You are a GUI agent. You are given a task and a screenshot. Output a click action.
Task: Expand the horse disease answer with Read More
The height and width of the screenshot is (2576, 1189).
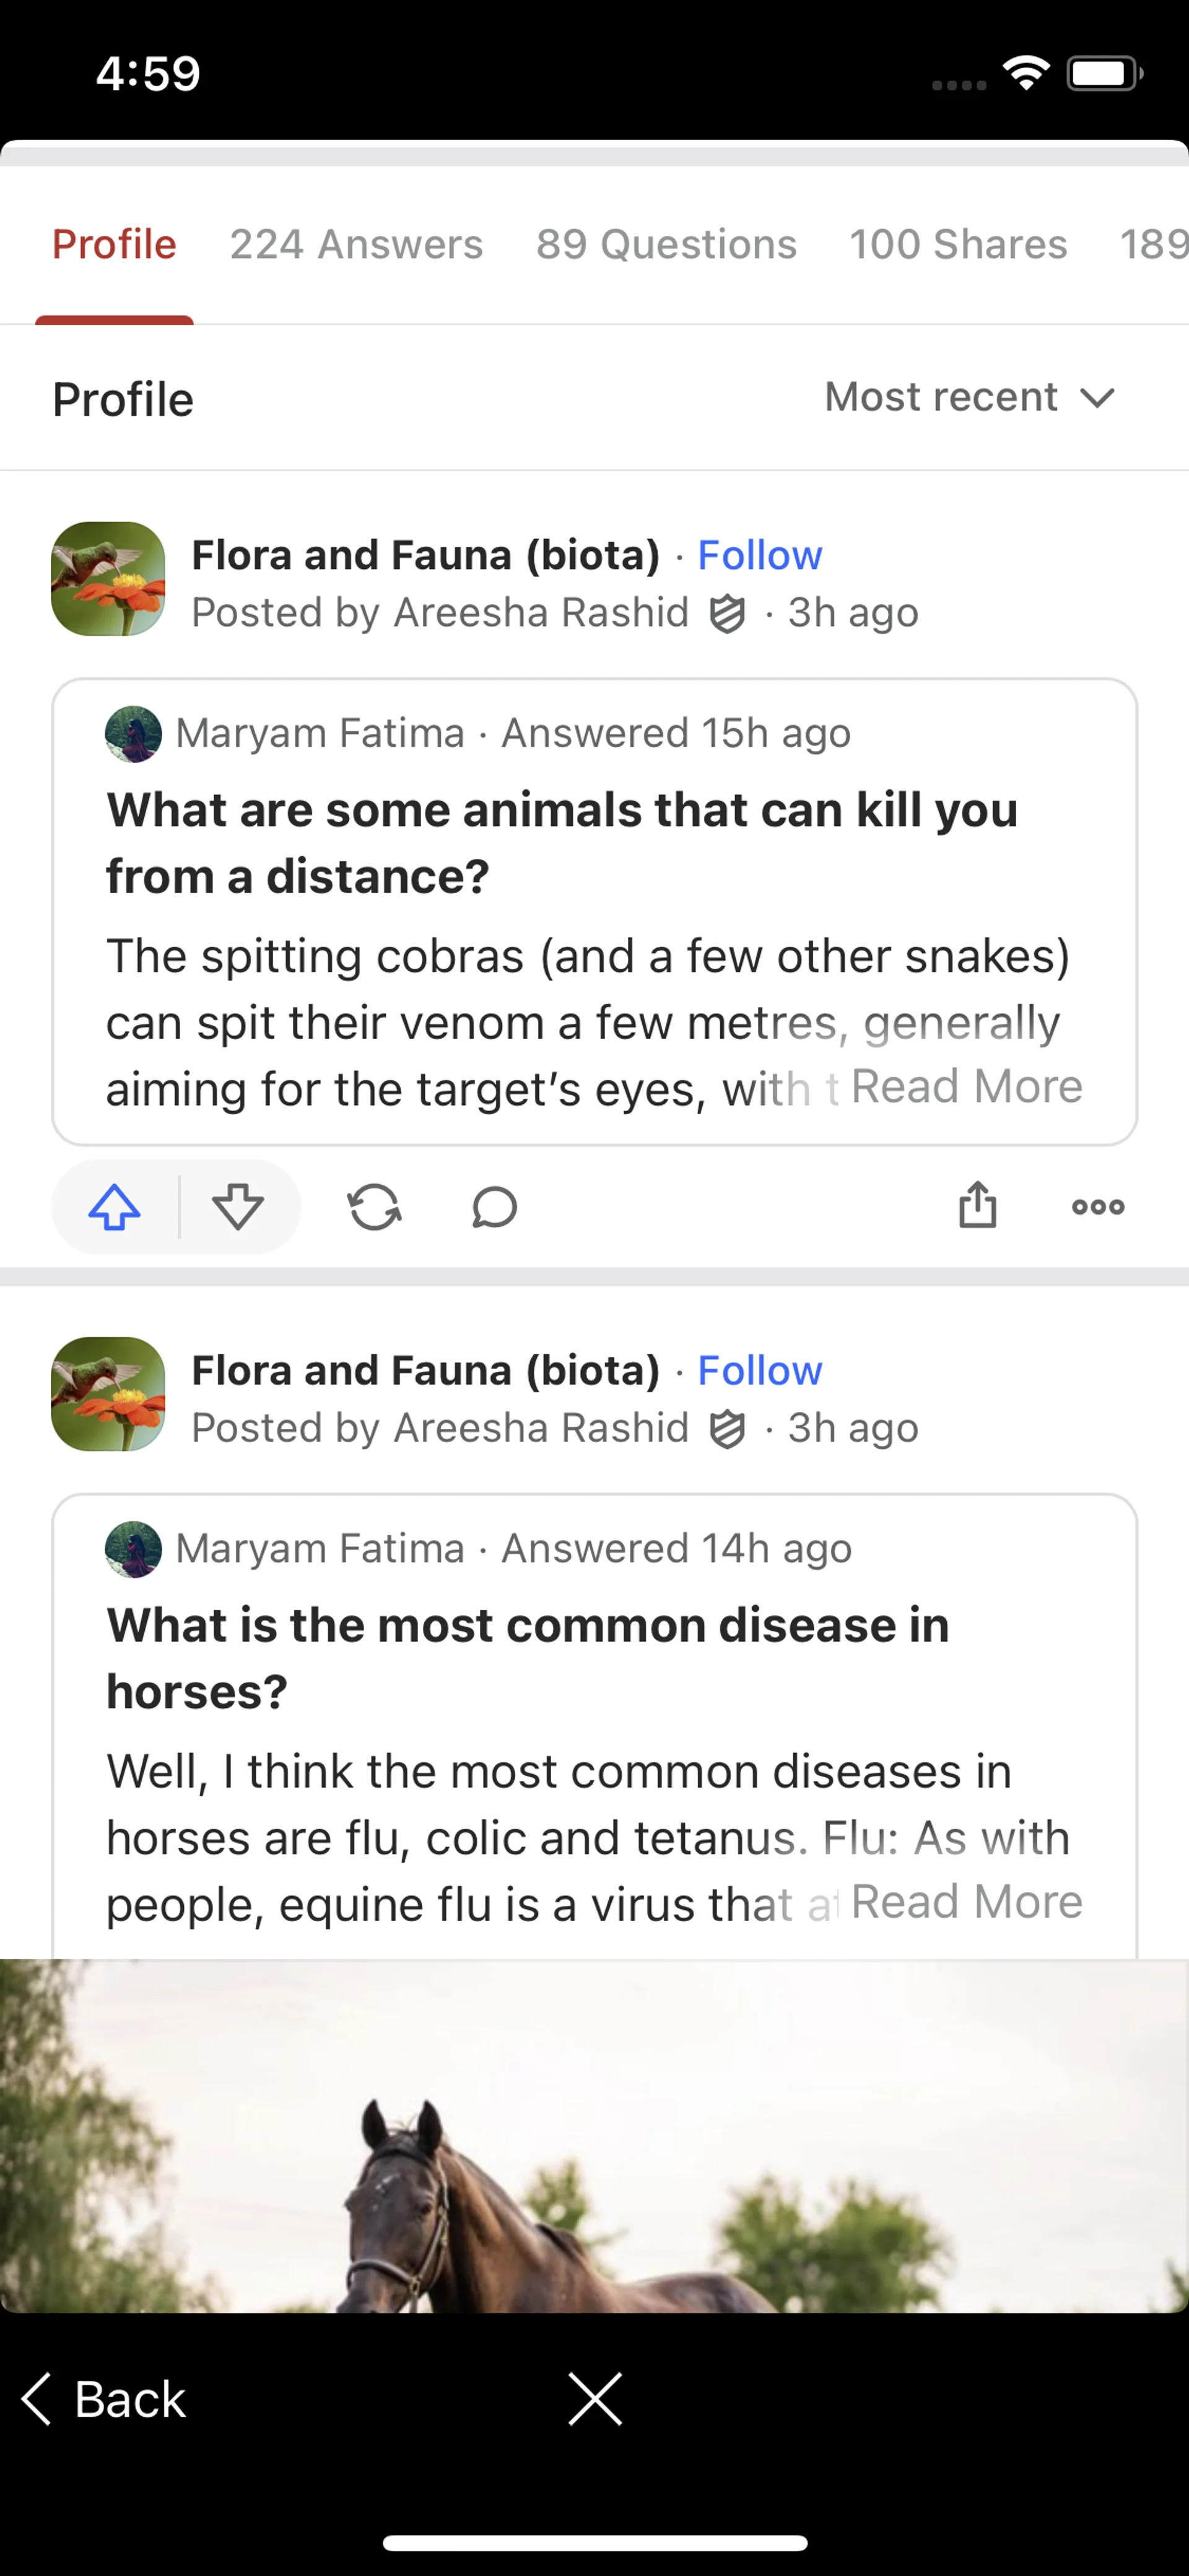coord(966,1902)
